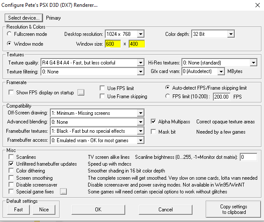Click the window height field showing 400
Screen dimensions: 264x222
point(137,44)
